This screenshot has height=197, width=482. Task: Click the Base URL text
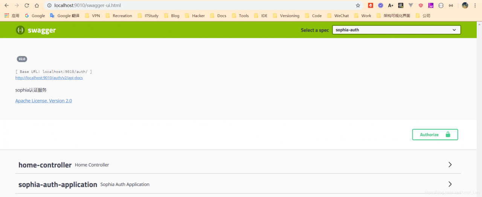54,71
